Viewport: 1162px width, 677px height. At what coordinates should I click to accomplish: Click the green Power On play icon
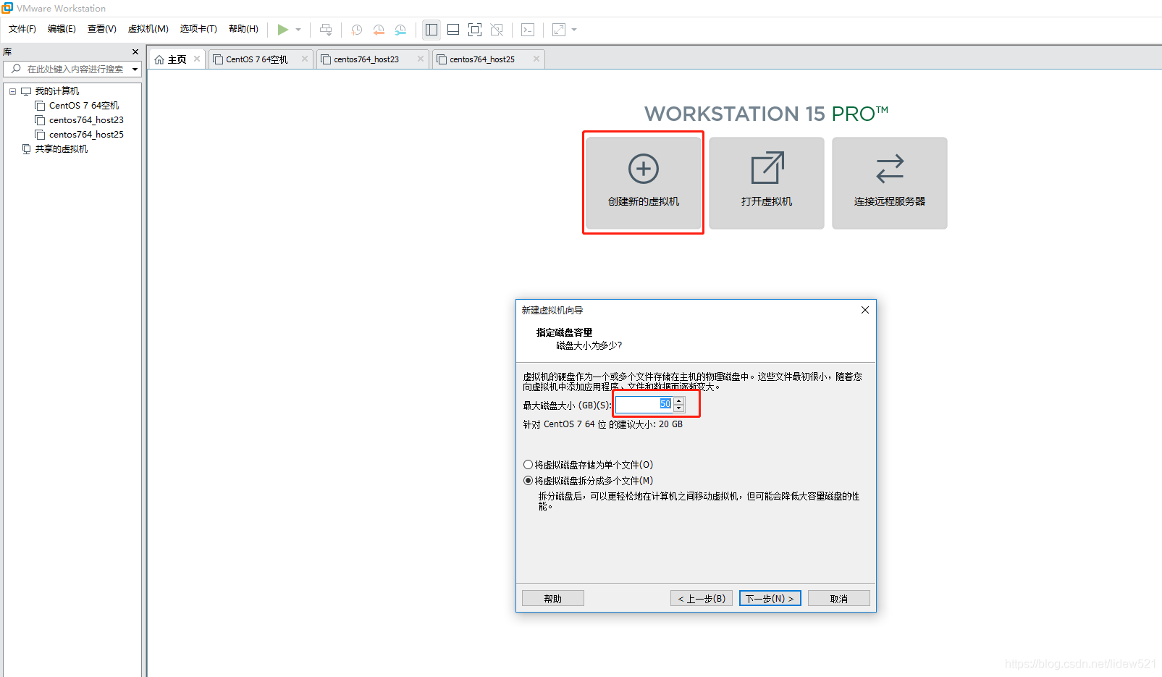pyautogui.click(x=282, y=30)
